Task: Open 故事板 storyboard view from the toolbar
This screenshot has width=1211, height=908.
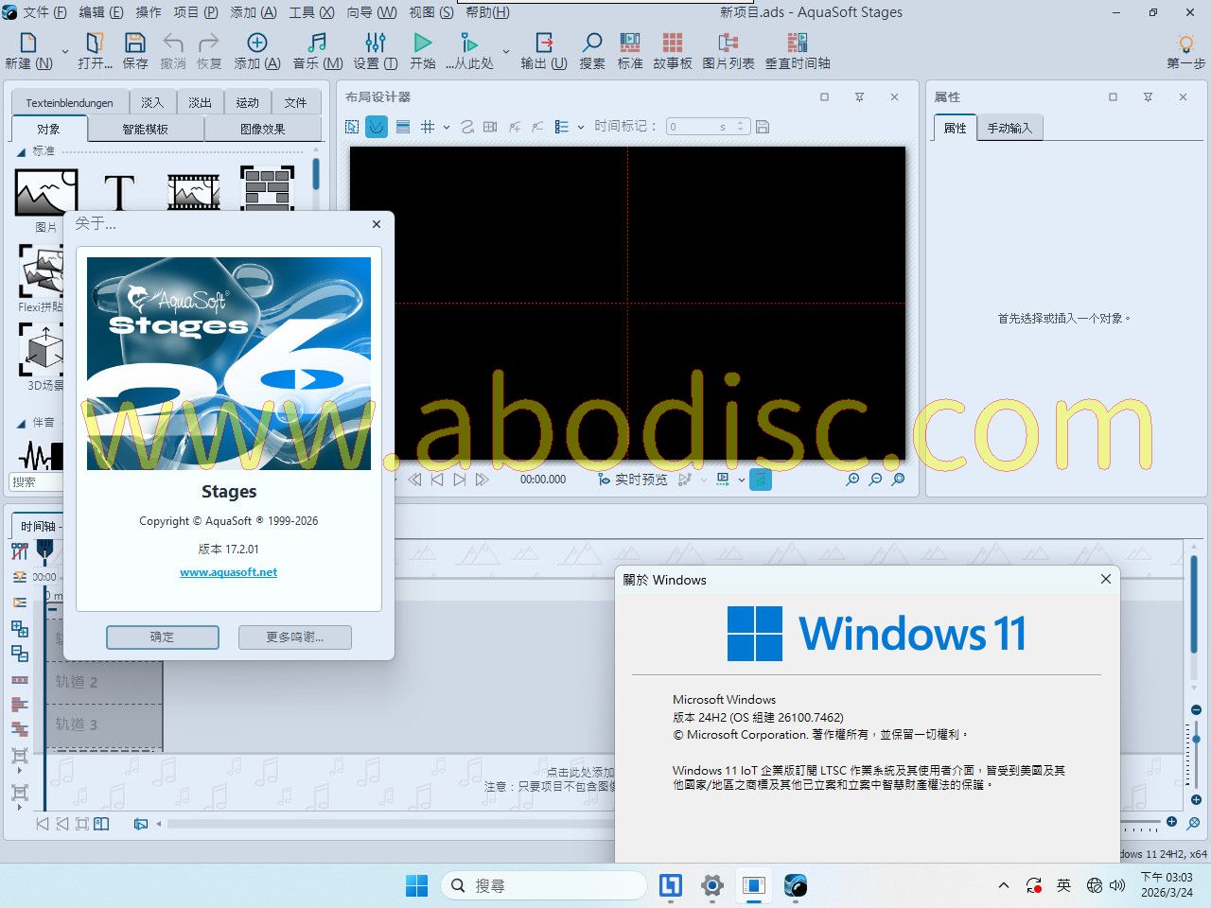Action: coord(672,44)
